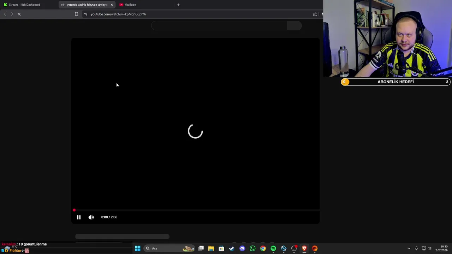Click the taskbar 'Ara' search box
The height and width of the screenshot is (254, 452).
(x=170, y=248)
